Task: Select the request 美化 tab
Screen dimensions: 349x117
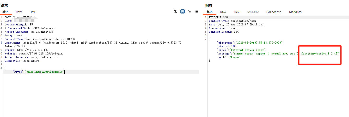Action: coord(5,12)
